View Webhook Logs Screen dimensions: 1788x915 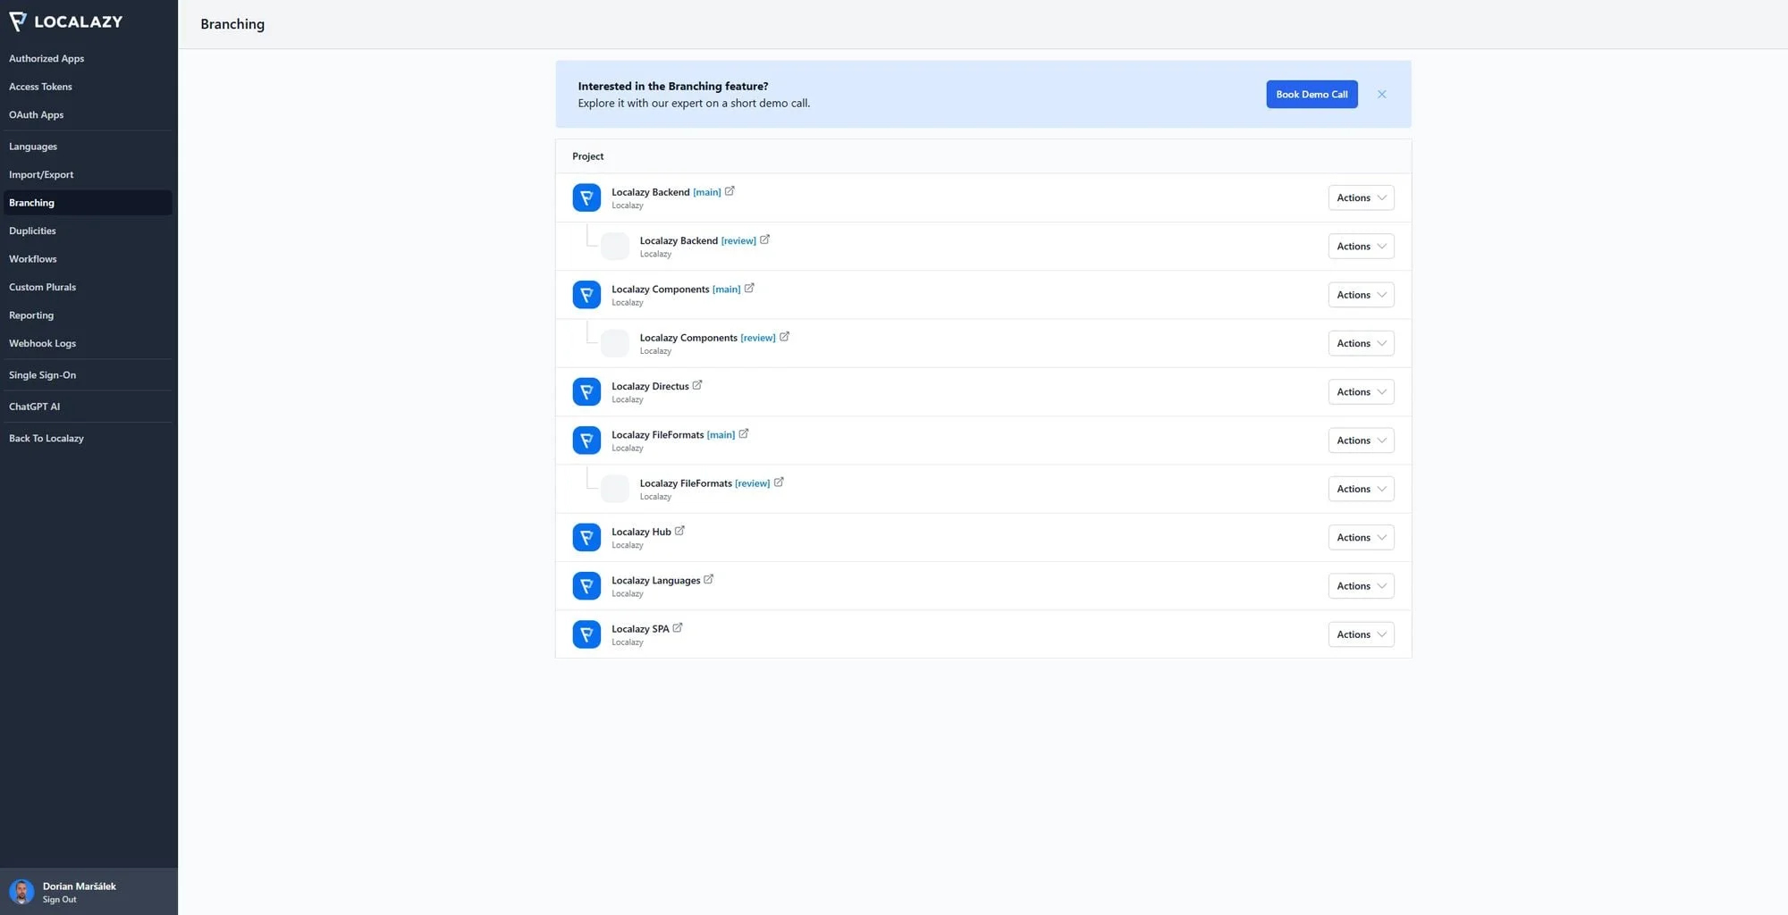coord(88,343)
